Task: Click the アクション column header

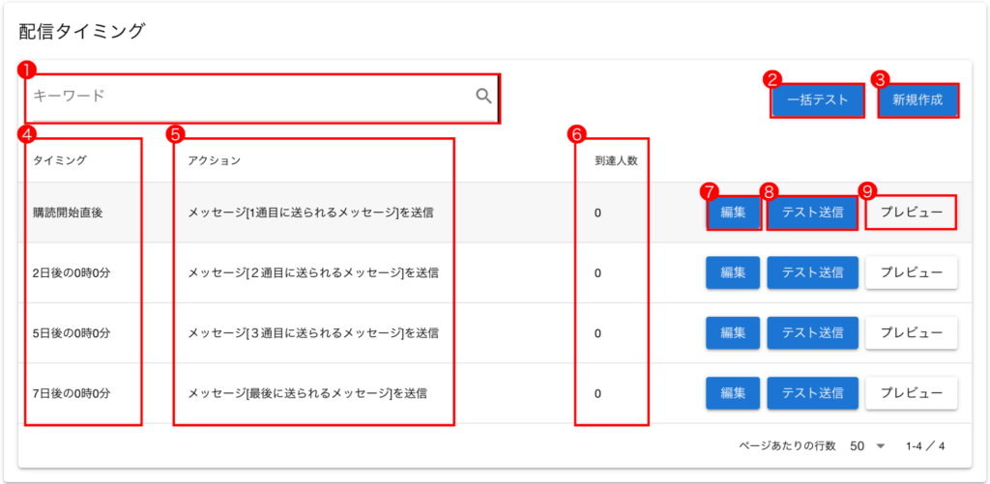Action: coord(214,160)
